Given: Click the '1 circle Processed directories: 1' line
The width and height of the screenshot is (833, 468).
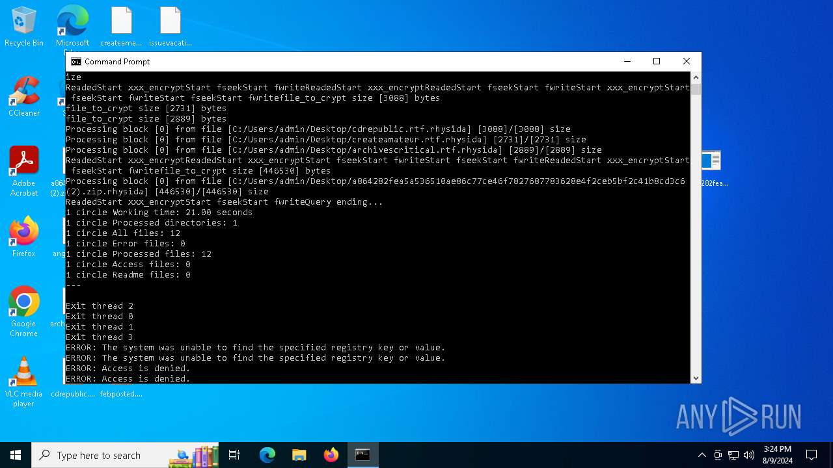Looking at the screenshot, I should tap(152, 223).
